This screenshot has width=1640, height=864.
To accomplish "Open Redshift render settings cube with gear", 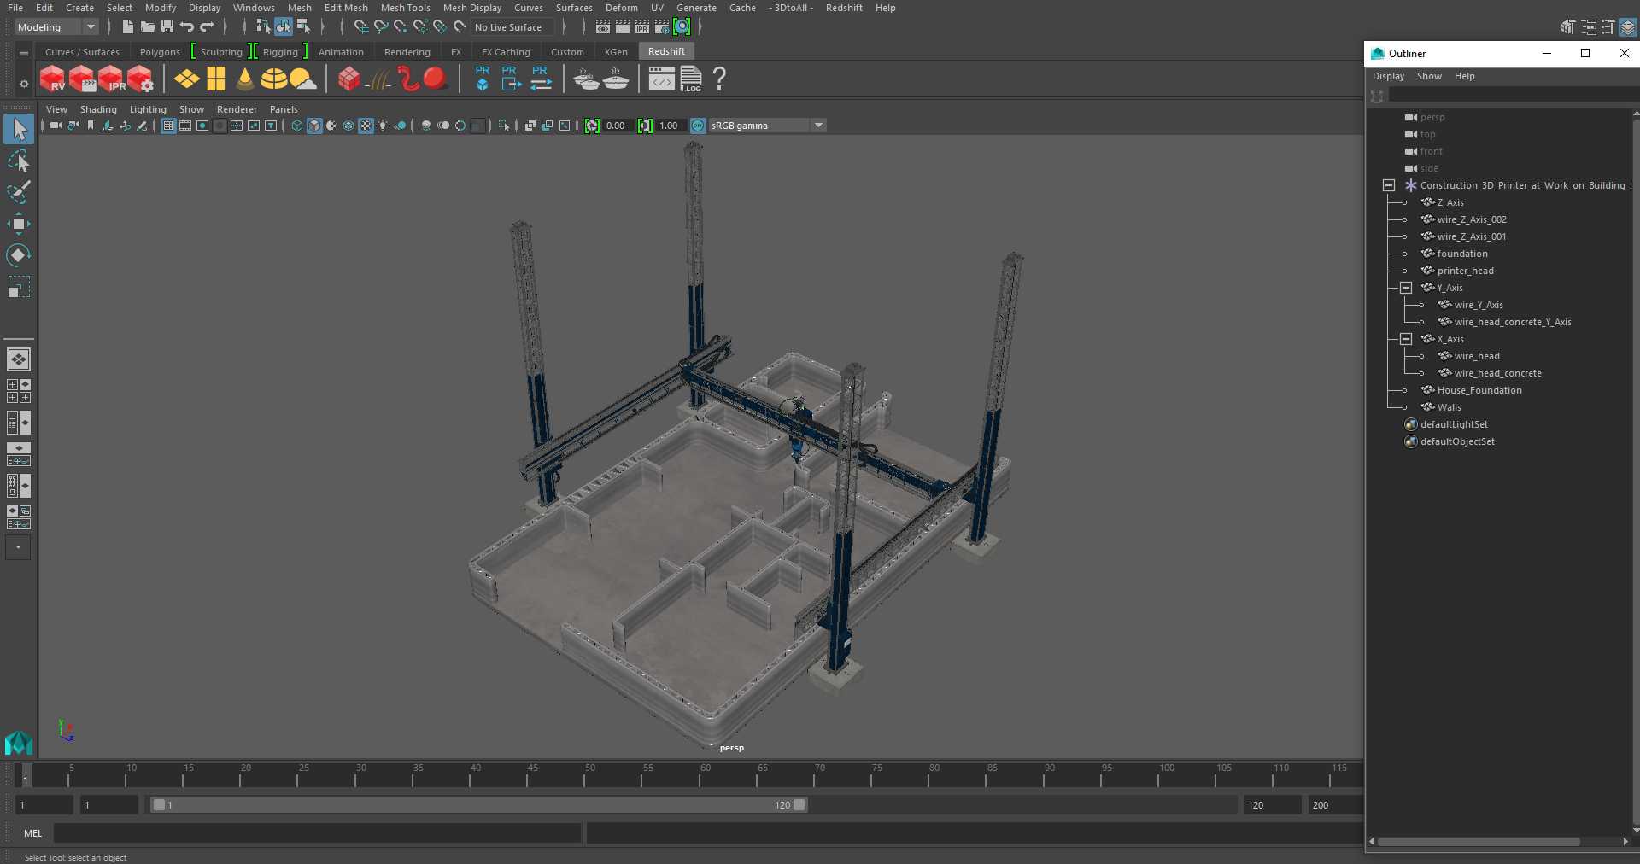I will pos(140,79).
